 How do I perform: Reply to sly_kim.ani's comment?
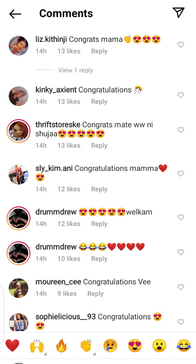click(x=99, y=189)
